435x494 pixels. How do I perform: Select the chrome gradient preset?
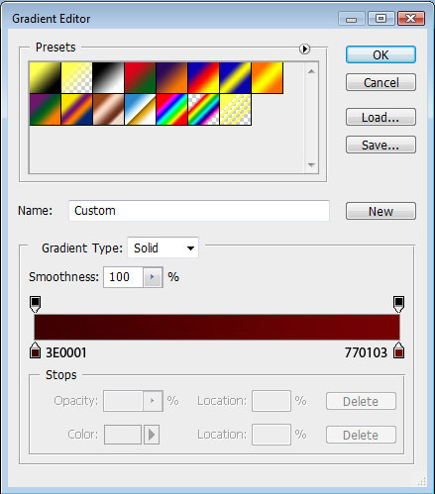pos(141,110)
